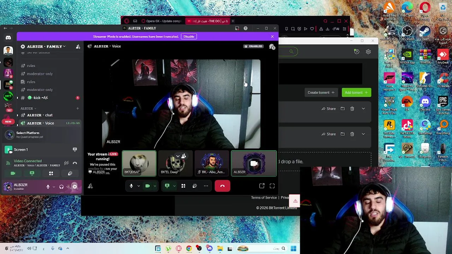Viewport: 452px width, 254px height.
Task: Select BK - Abu_Am participant tile
Action: point(212,163)
